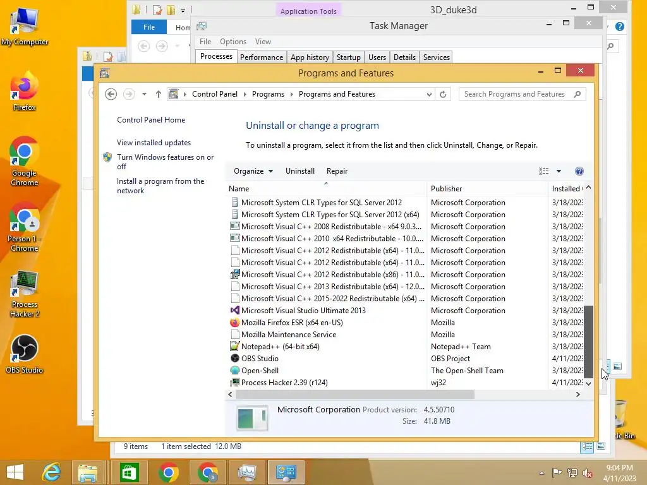Sort by the Publisher column header
The width and height of the screenshot is (647, 485).
pos(488,189)
